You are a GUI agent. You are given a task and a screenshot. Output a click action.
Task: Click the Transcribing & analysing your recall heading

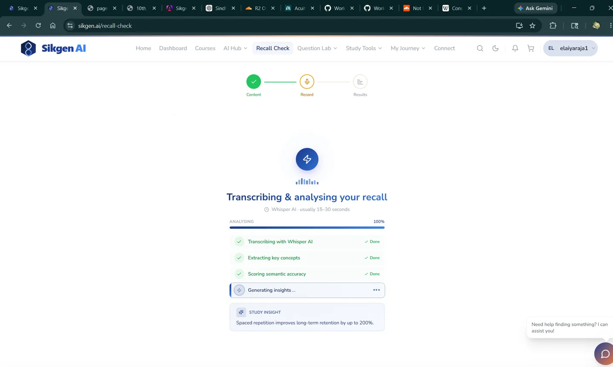coord(307,197)
